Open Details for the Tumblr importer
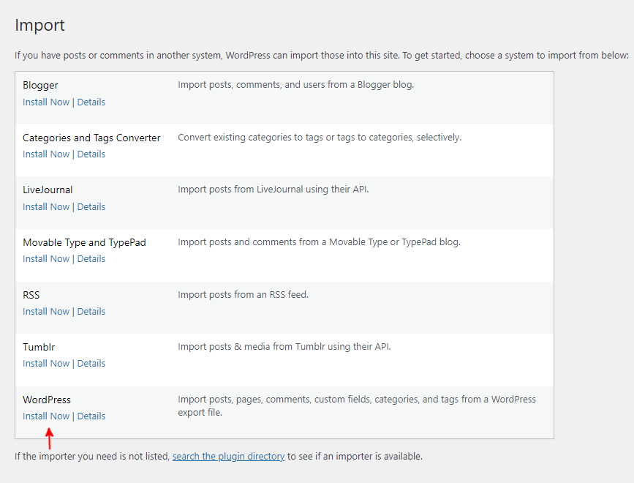The image size is (634, 483). [91, 363]
